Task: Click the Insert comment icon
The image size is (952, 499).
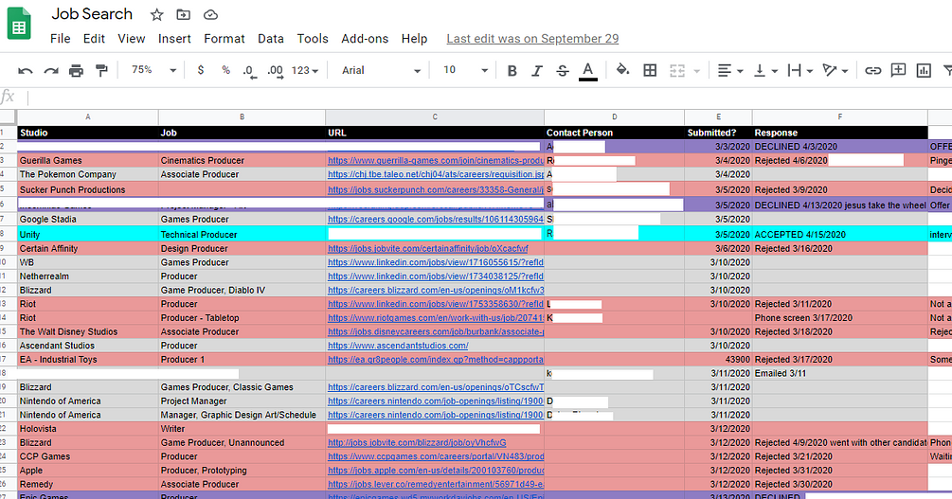Action: 898,70
